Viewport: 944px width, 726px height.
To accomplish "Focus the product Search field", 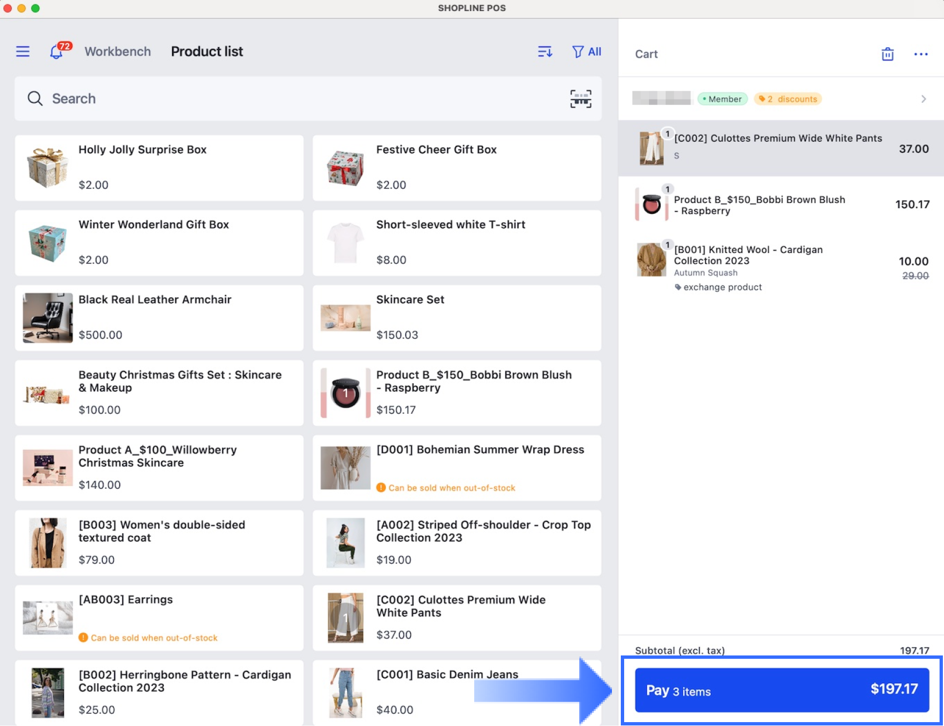I will [308, 98].
